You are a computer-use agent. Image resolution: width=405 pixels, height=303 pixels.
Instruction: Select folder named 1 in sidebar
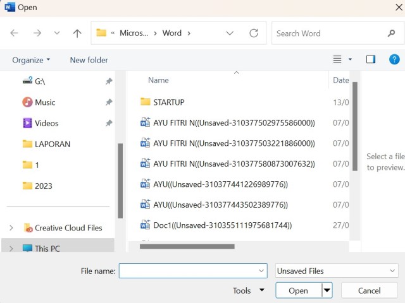point(37,165)
